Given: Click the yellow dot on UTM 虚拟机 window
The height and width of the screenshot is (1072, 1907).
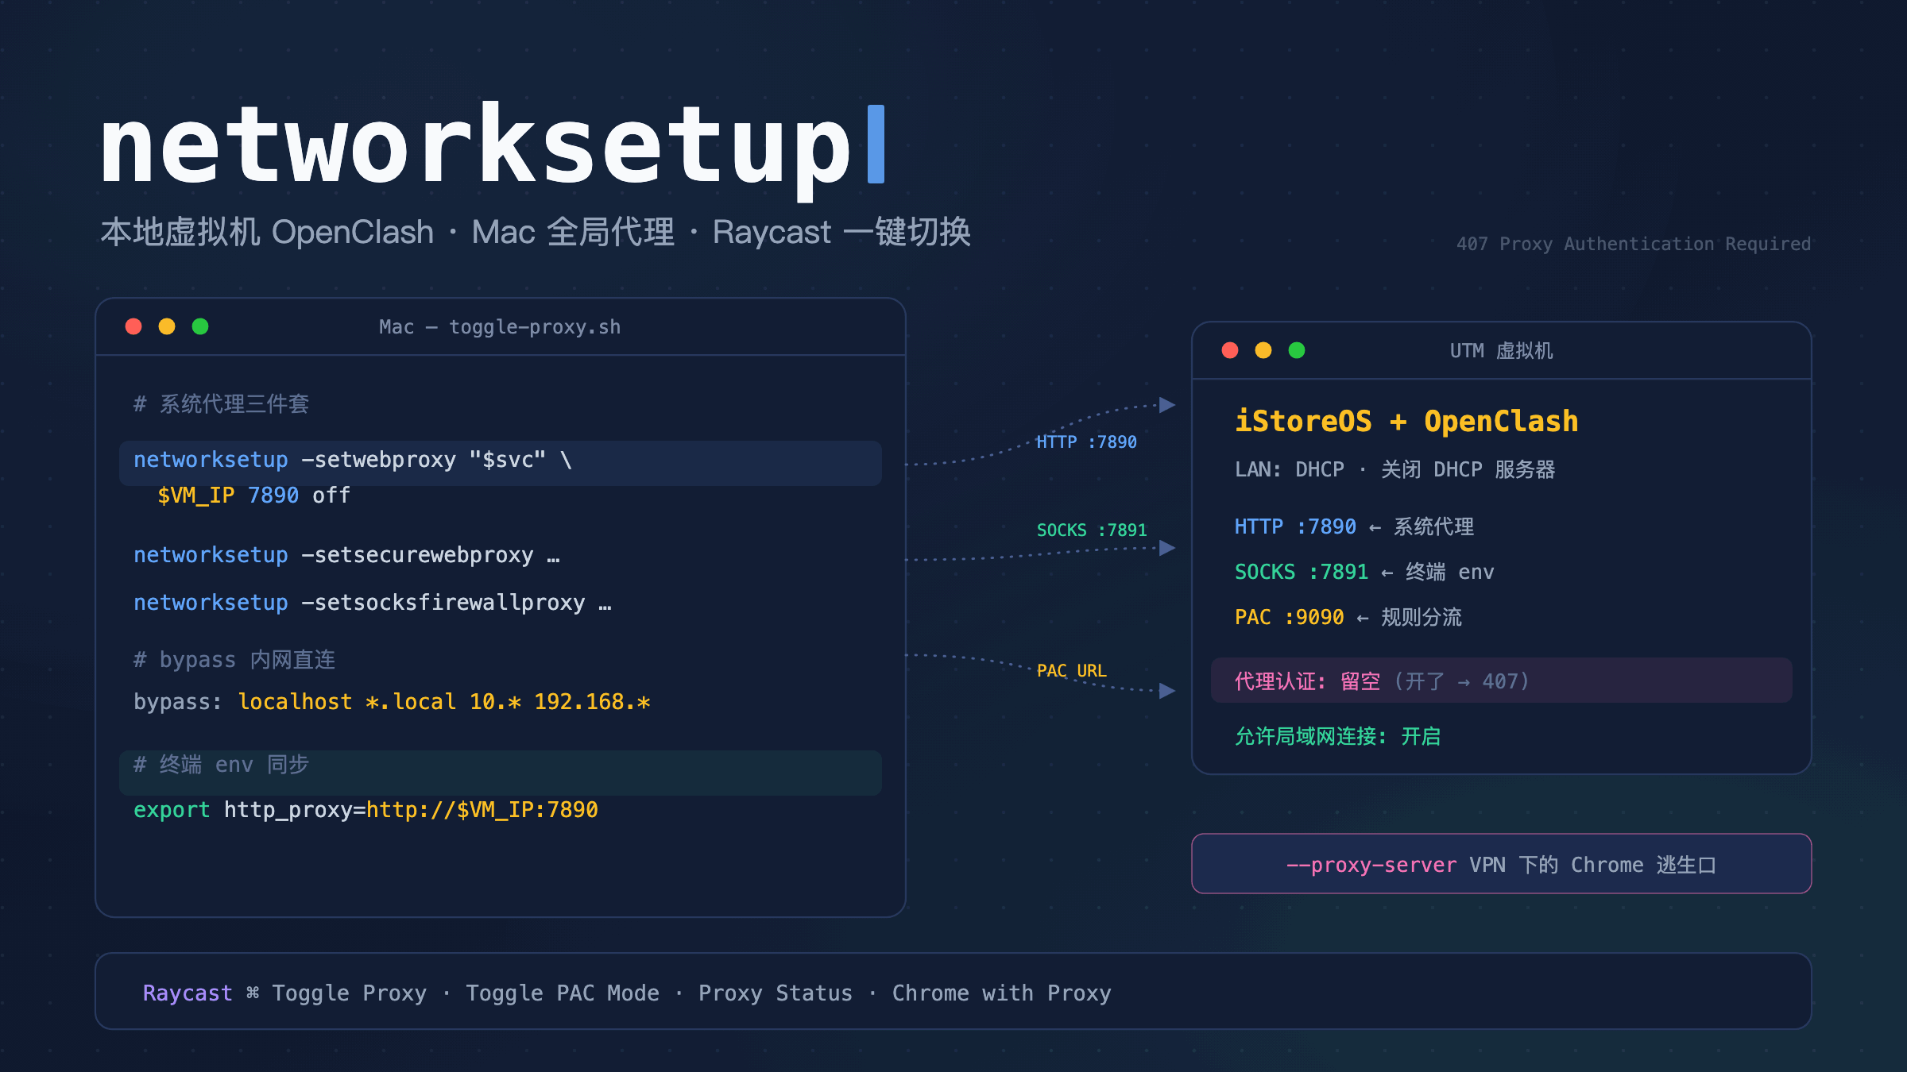Looking at the screenshot, I should [x=1263, y=350].
